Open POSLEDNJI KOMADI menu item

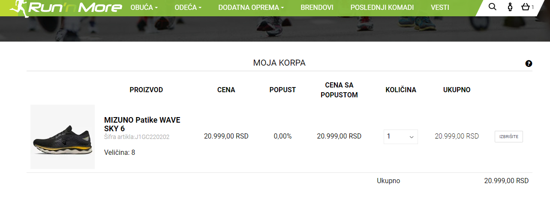pos(382,8)
